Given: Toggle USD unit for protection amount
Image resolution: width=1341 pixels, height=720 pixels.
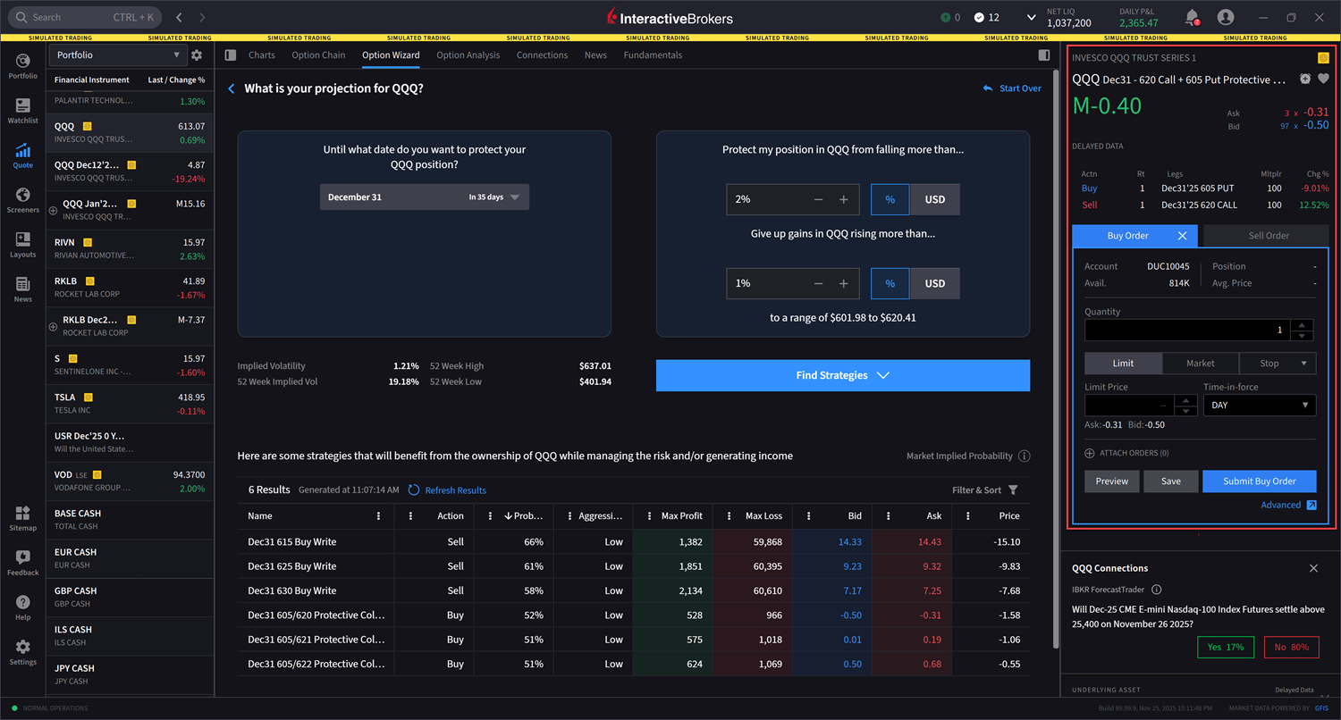Looking at the screenshot, I should point(934,199).
